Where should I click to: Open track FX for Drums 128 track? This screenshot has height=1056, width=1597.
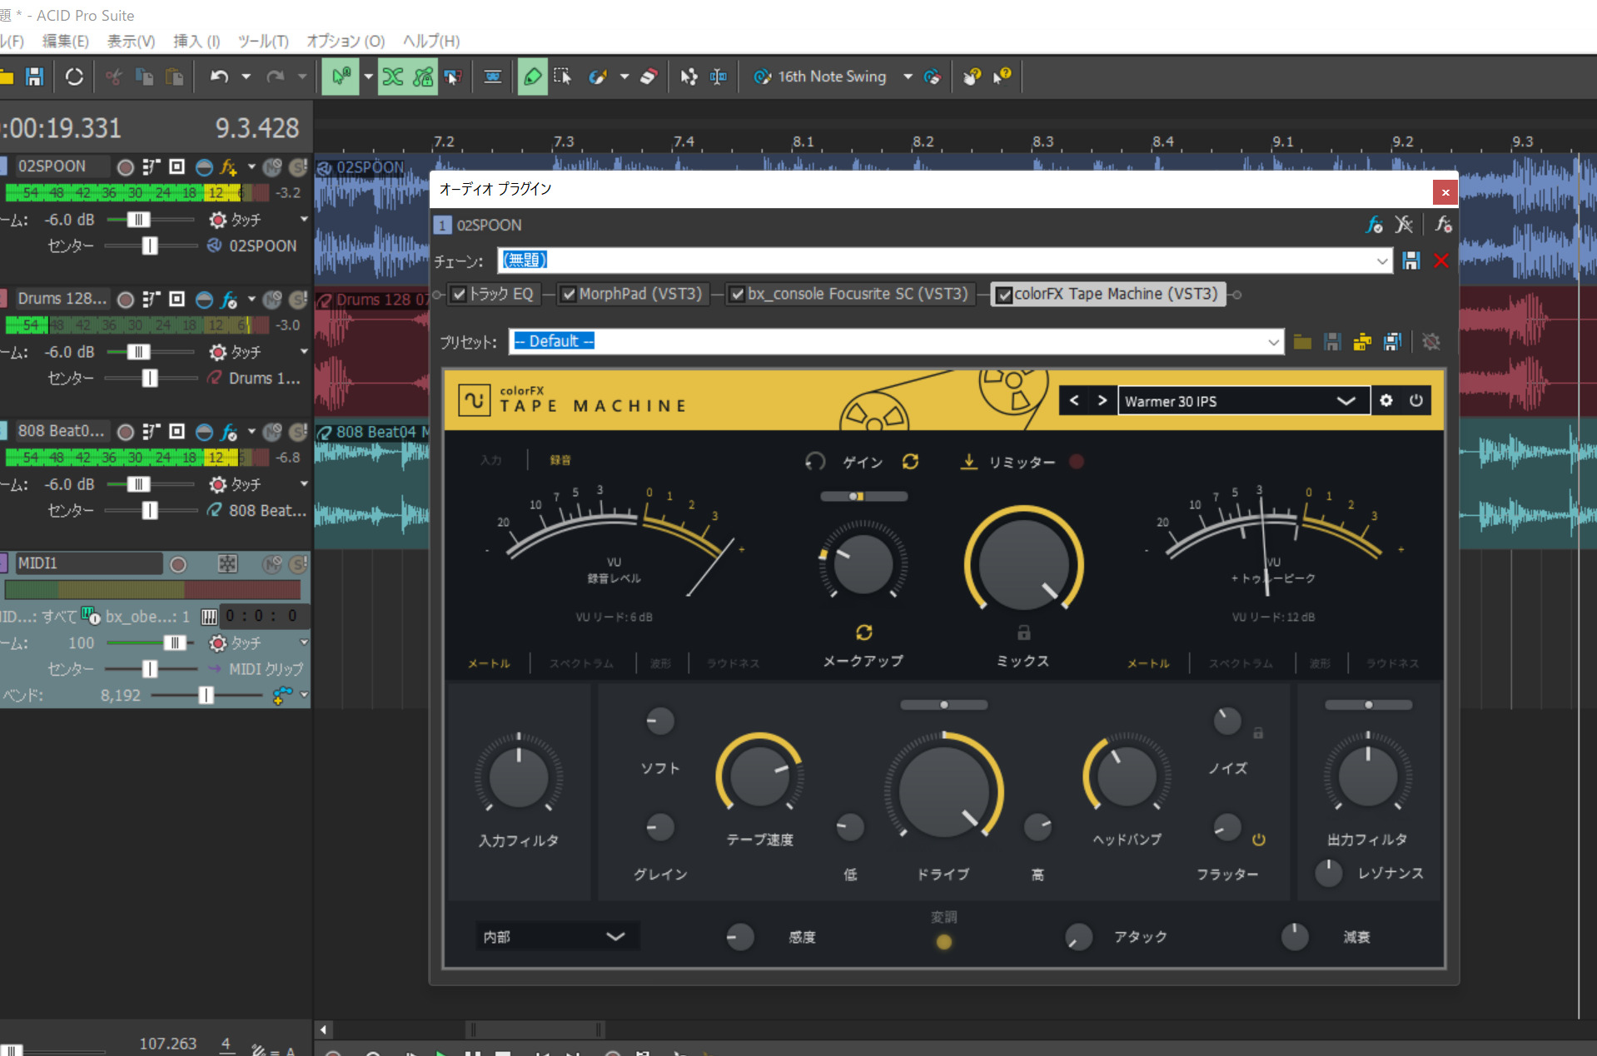click(x=228, y=300)
